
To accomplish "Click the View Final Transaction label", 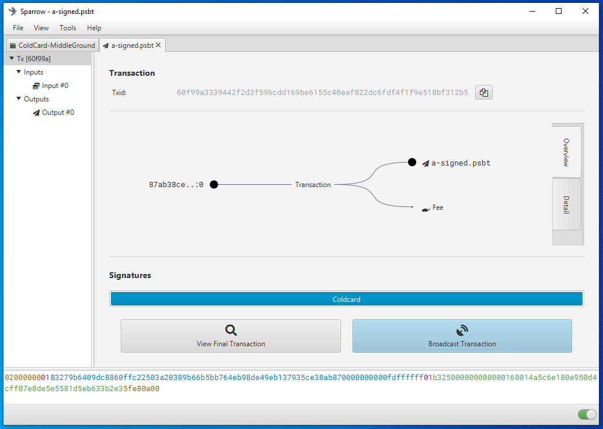I will (x=231, y=344).
